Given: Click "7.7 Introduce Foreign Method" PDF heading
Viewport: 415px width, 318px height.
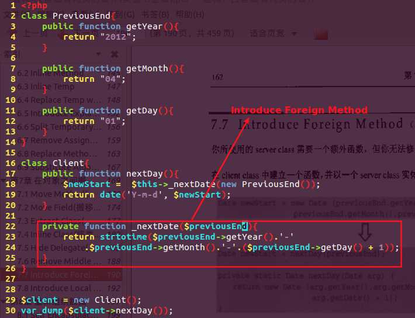Looking at the screenshot, I should 307,124.
